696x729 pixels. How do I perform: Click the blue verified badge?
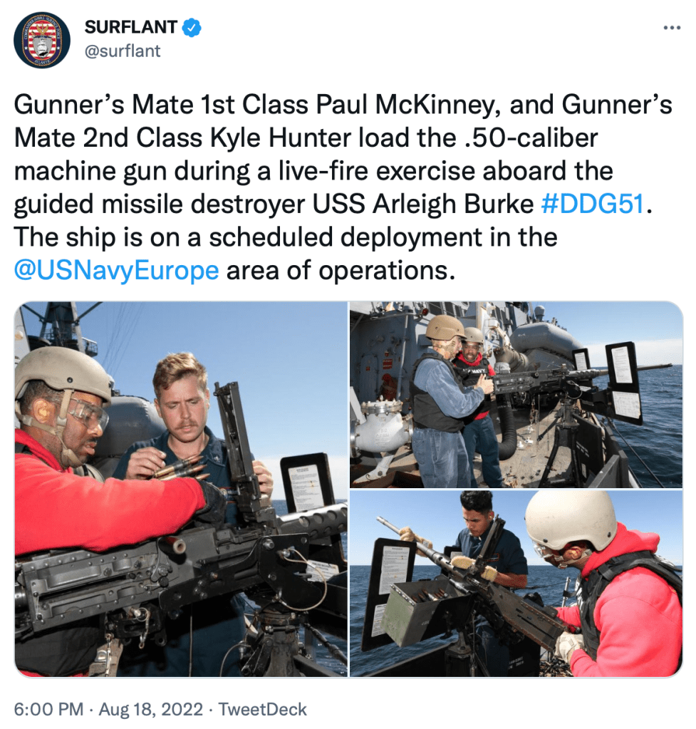click(x=191, y=27)
